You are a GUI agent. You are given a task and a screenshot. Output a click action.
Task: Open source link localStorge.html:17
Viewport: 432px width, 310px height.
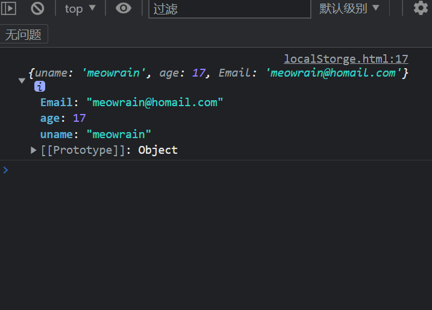coord(346,59)
